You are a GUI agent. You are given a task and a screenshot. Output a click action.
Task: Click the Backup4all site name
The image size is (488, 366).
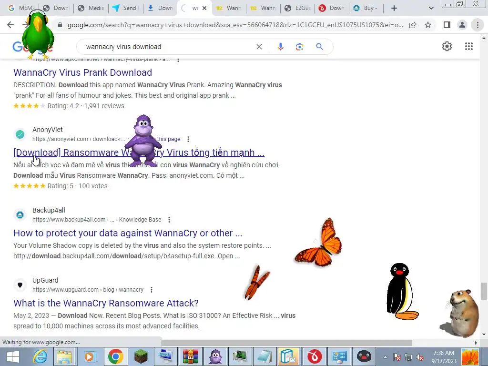click(49, 210)
